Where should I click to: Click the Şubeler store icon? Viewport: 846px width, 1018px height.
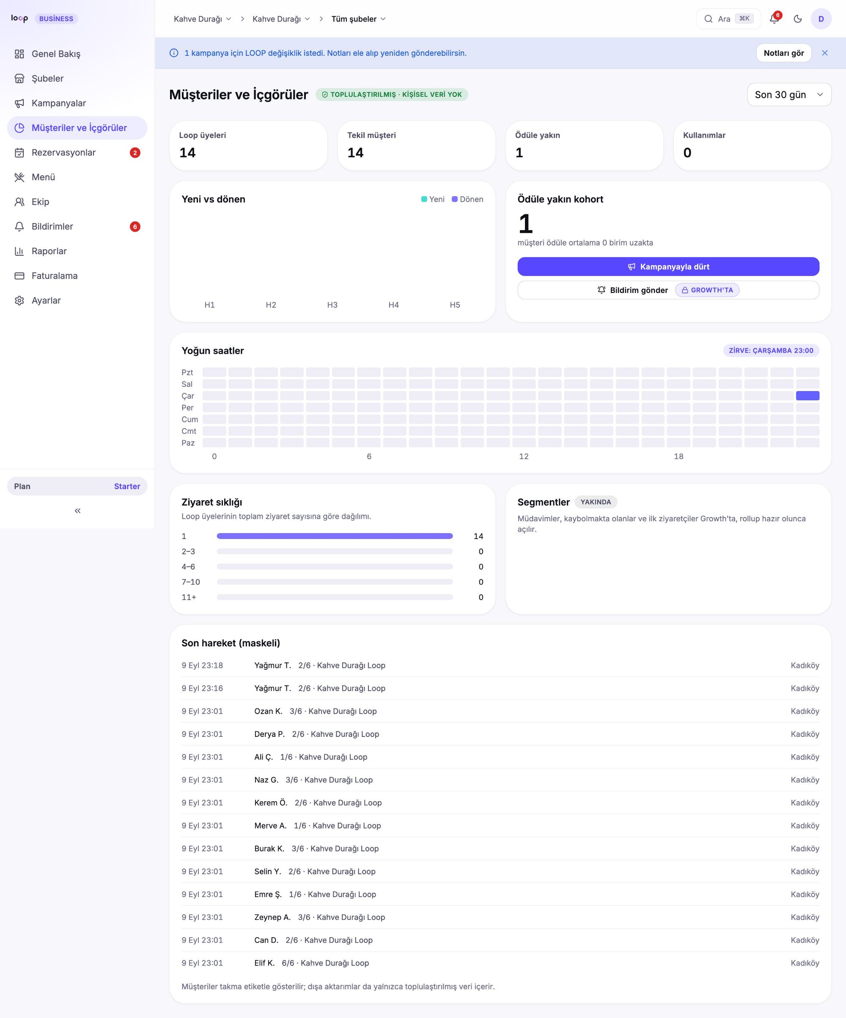pos(19,79)
